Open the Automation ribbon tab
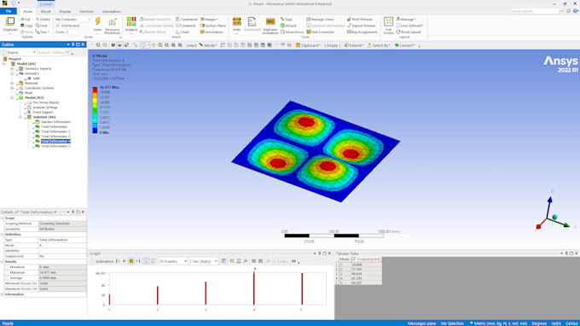Screen dimensions: 580x326 tap(112, 11)
